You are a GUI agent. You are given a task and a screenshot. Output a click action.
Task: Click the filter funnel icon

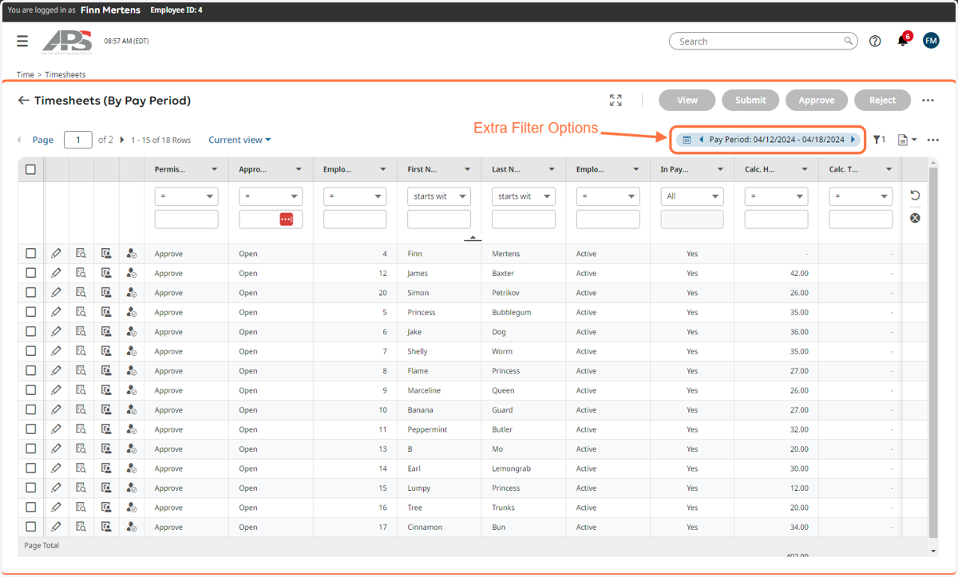[x=879, y=140]
